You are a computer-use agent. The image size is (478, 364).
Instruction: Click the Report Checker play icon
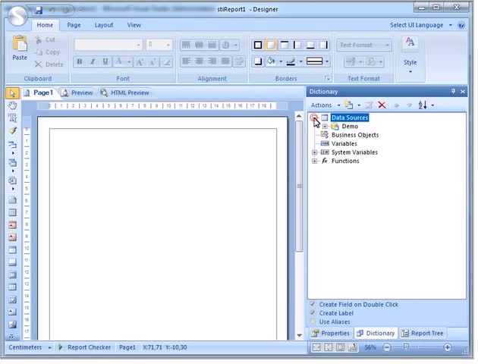click(x=61, y=347)
